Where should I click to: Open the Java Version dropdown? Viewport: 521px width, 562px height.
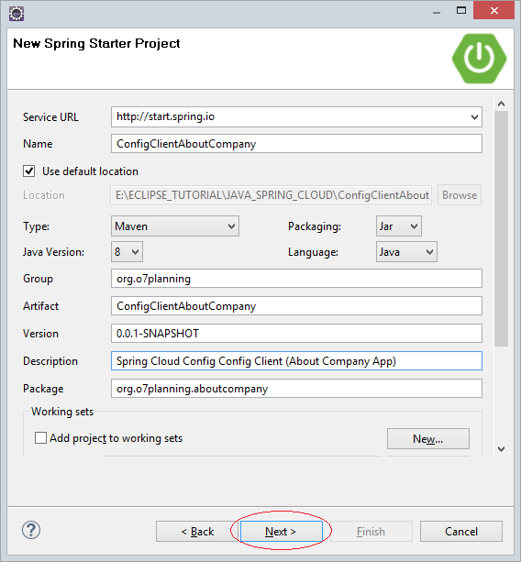pyautogui.click(x=127, y=252)
